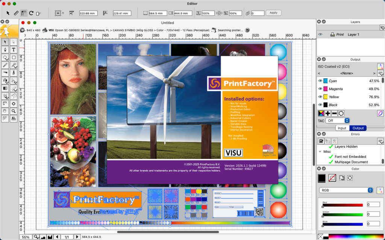Click the X position field 320.88 mm
The image size is (385, 240).
click(x=88, y=13)
